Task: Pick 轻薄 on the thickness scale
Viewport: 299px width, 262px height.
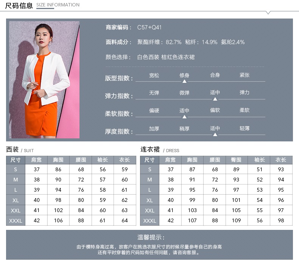Action: pyautogui.click(x=244, y=129)
